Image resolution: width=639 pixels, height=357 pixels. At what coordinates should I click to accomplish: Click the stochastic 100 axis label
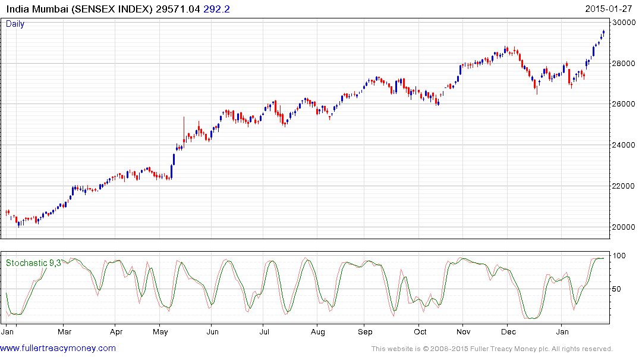point(619,256)
